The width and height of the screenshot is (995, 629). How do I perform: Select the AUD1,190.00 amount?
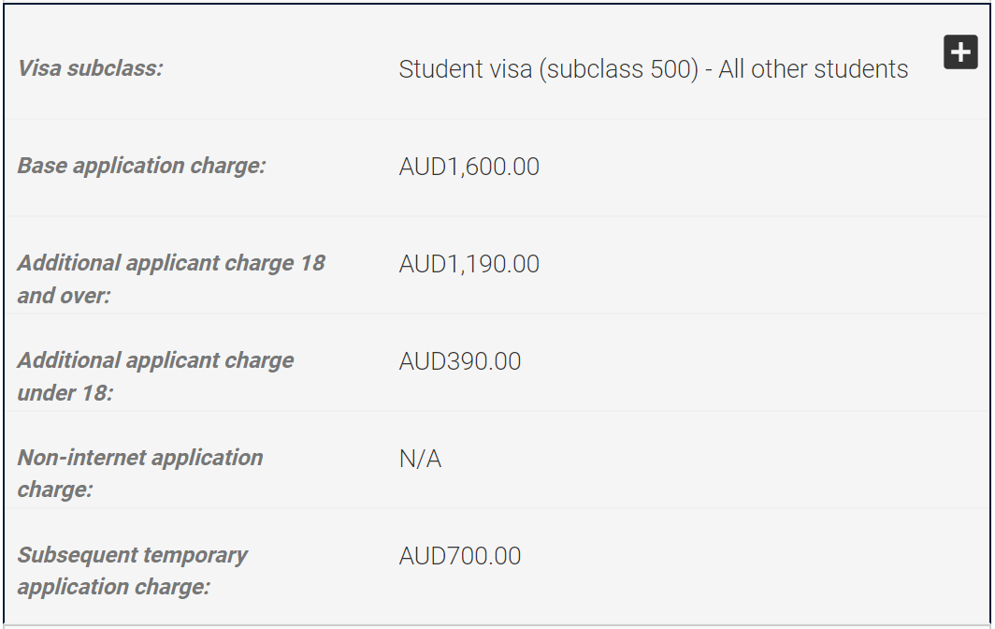coord(469,264)
